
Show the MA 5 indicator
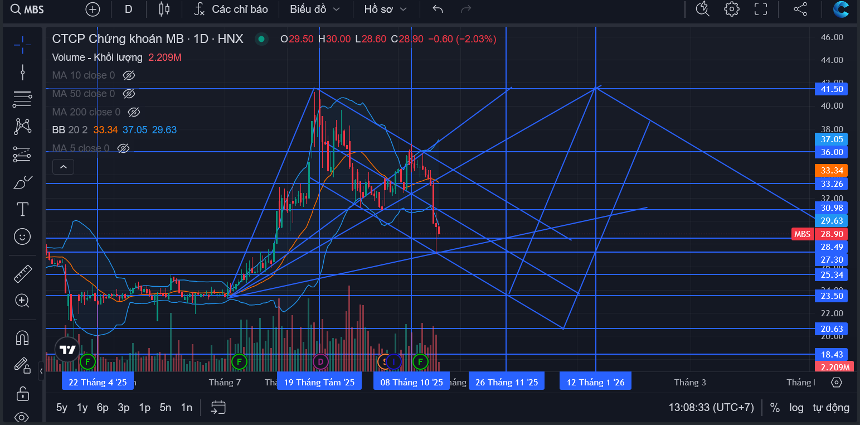coord(124,148)
